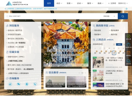
Task: Click 我的图书馆 icon in side toolbar
Action: pos(128,45)
